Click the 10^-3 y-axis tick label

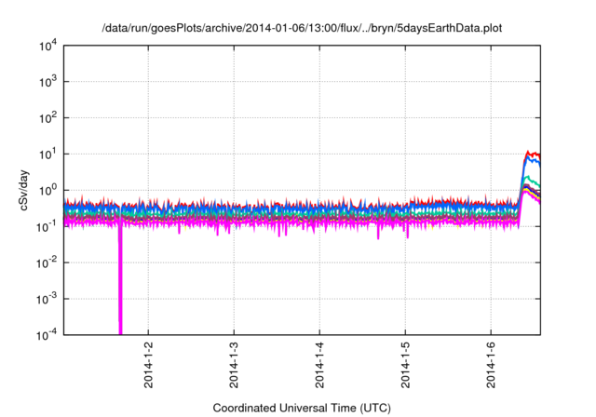(47, 300)
